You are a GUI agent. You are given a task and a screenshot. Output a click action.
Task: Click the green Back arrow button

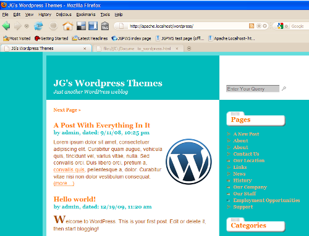tap(6, 26)
